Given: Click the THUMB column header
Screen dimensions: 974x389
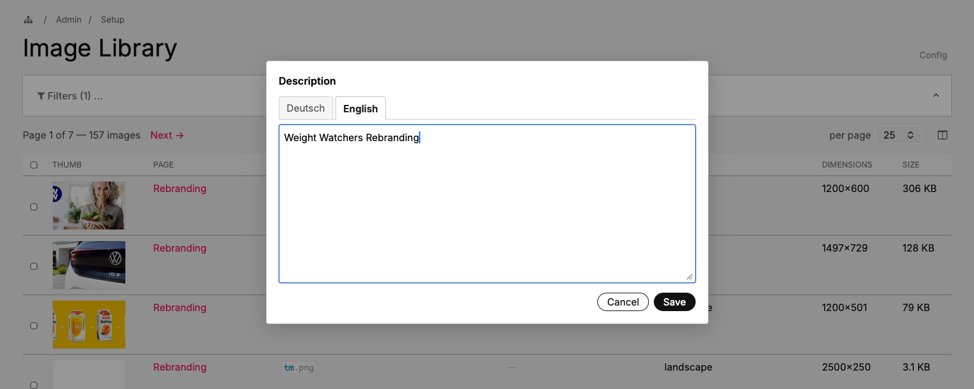Looking at the screenshot, I should pyautogui.click(x=67, y=165).
